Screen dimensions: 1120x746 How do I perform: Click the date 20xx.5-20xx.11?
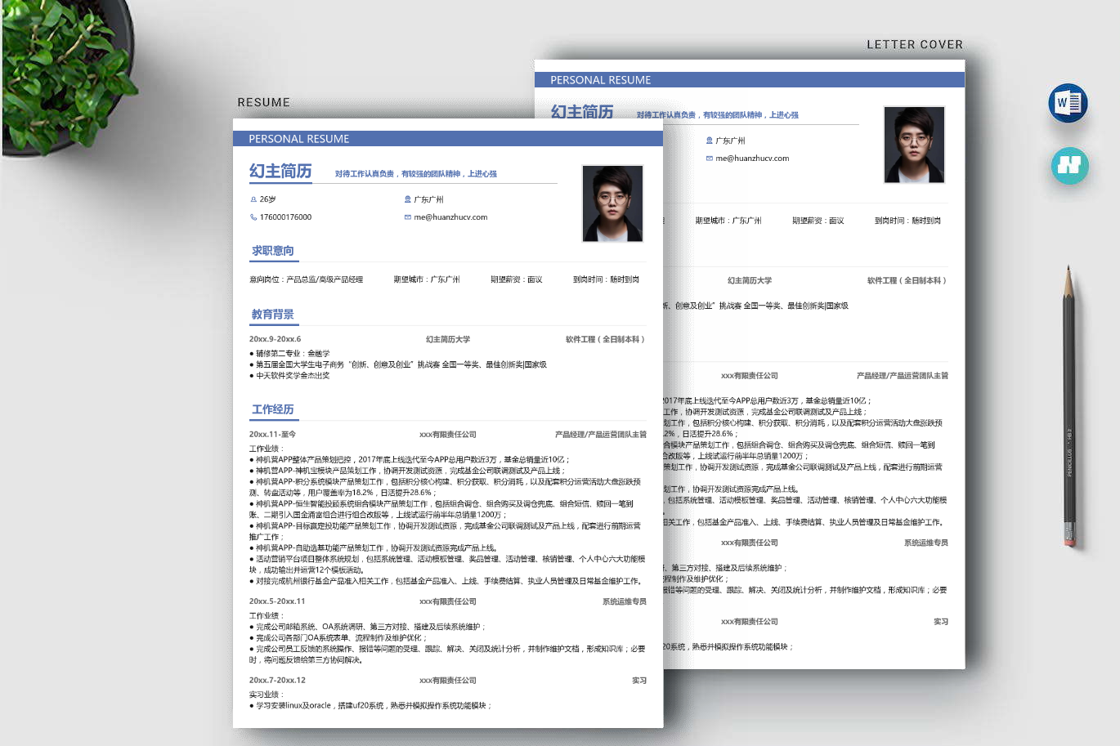coord(277,601)
